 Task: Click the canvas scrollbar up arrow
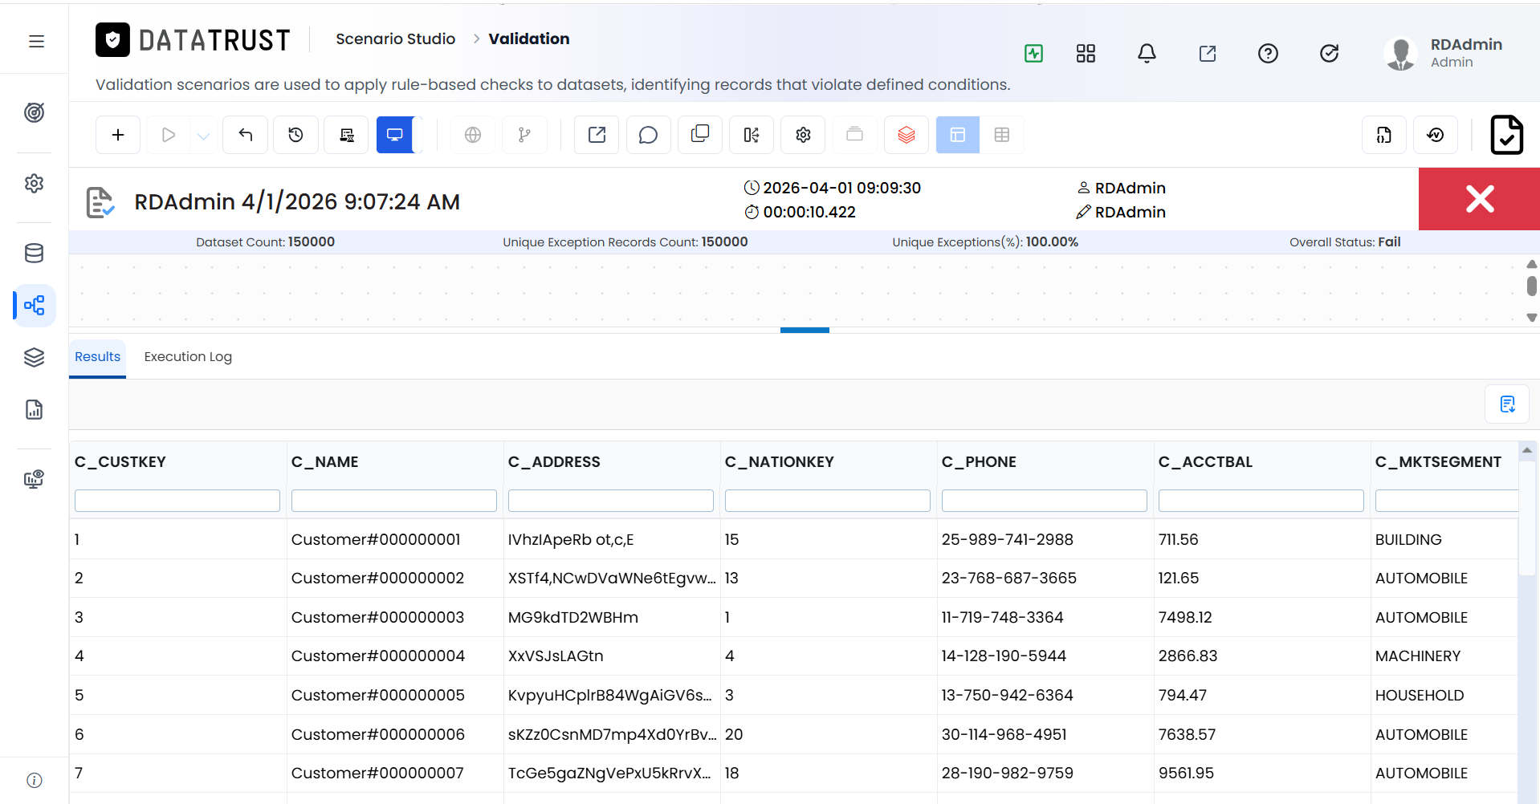[x=1531, y=264]
